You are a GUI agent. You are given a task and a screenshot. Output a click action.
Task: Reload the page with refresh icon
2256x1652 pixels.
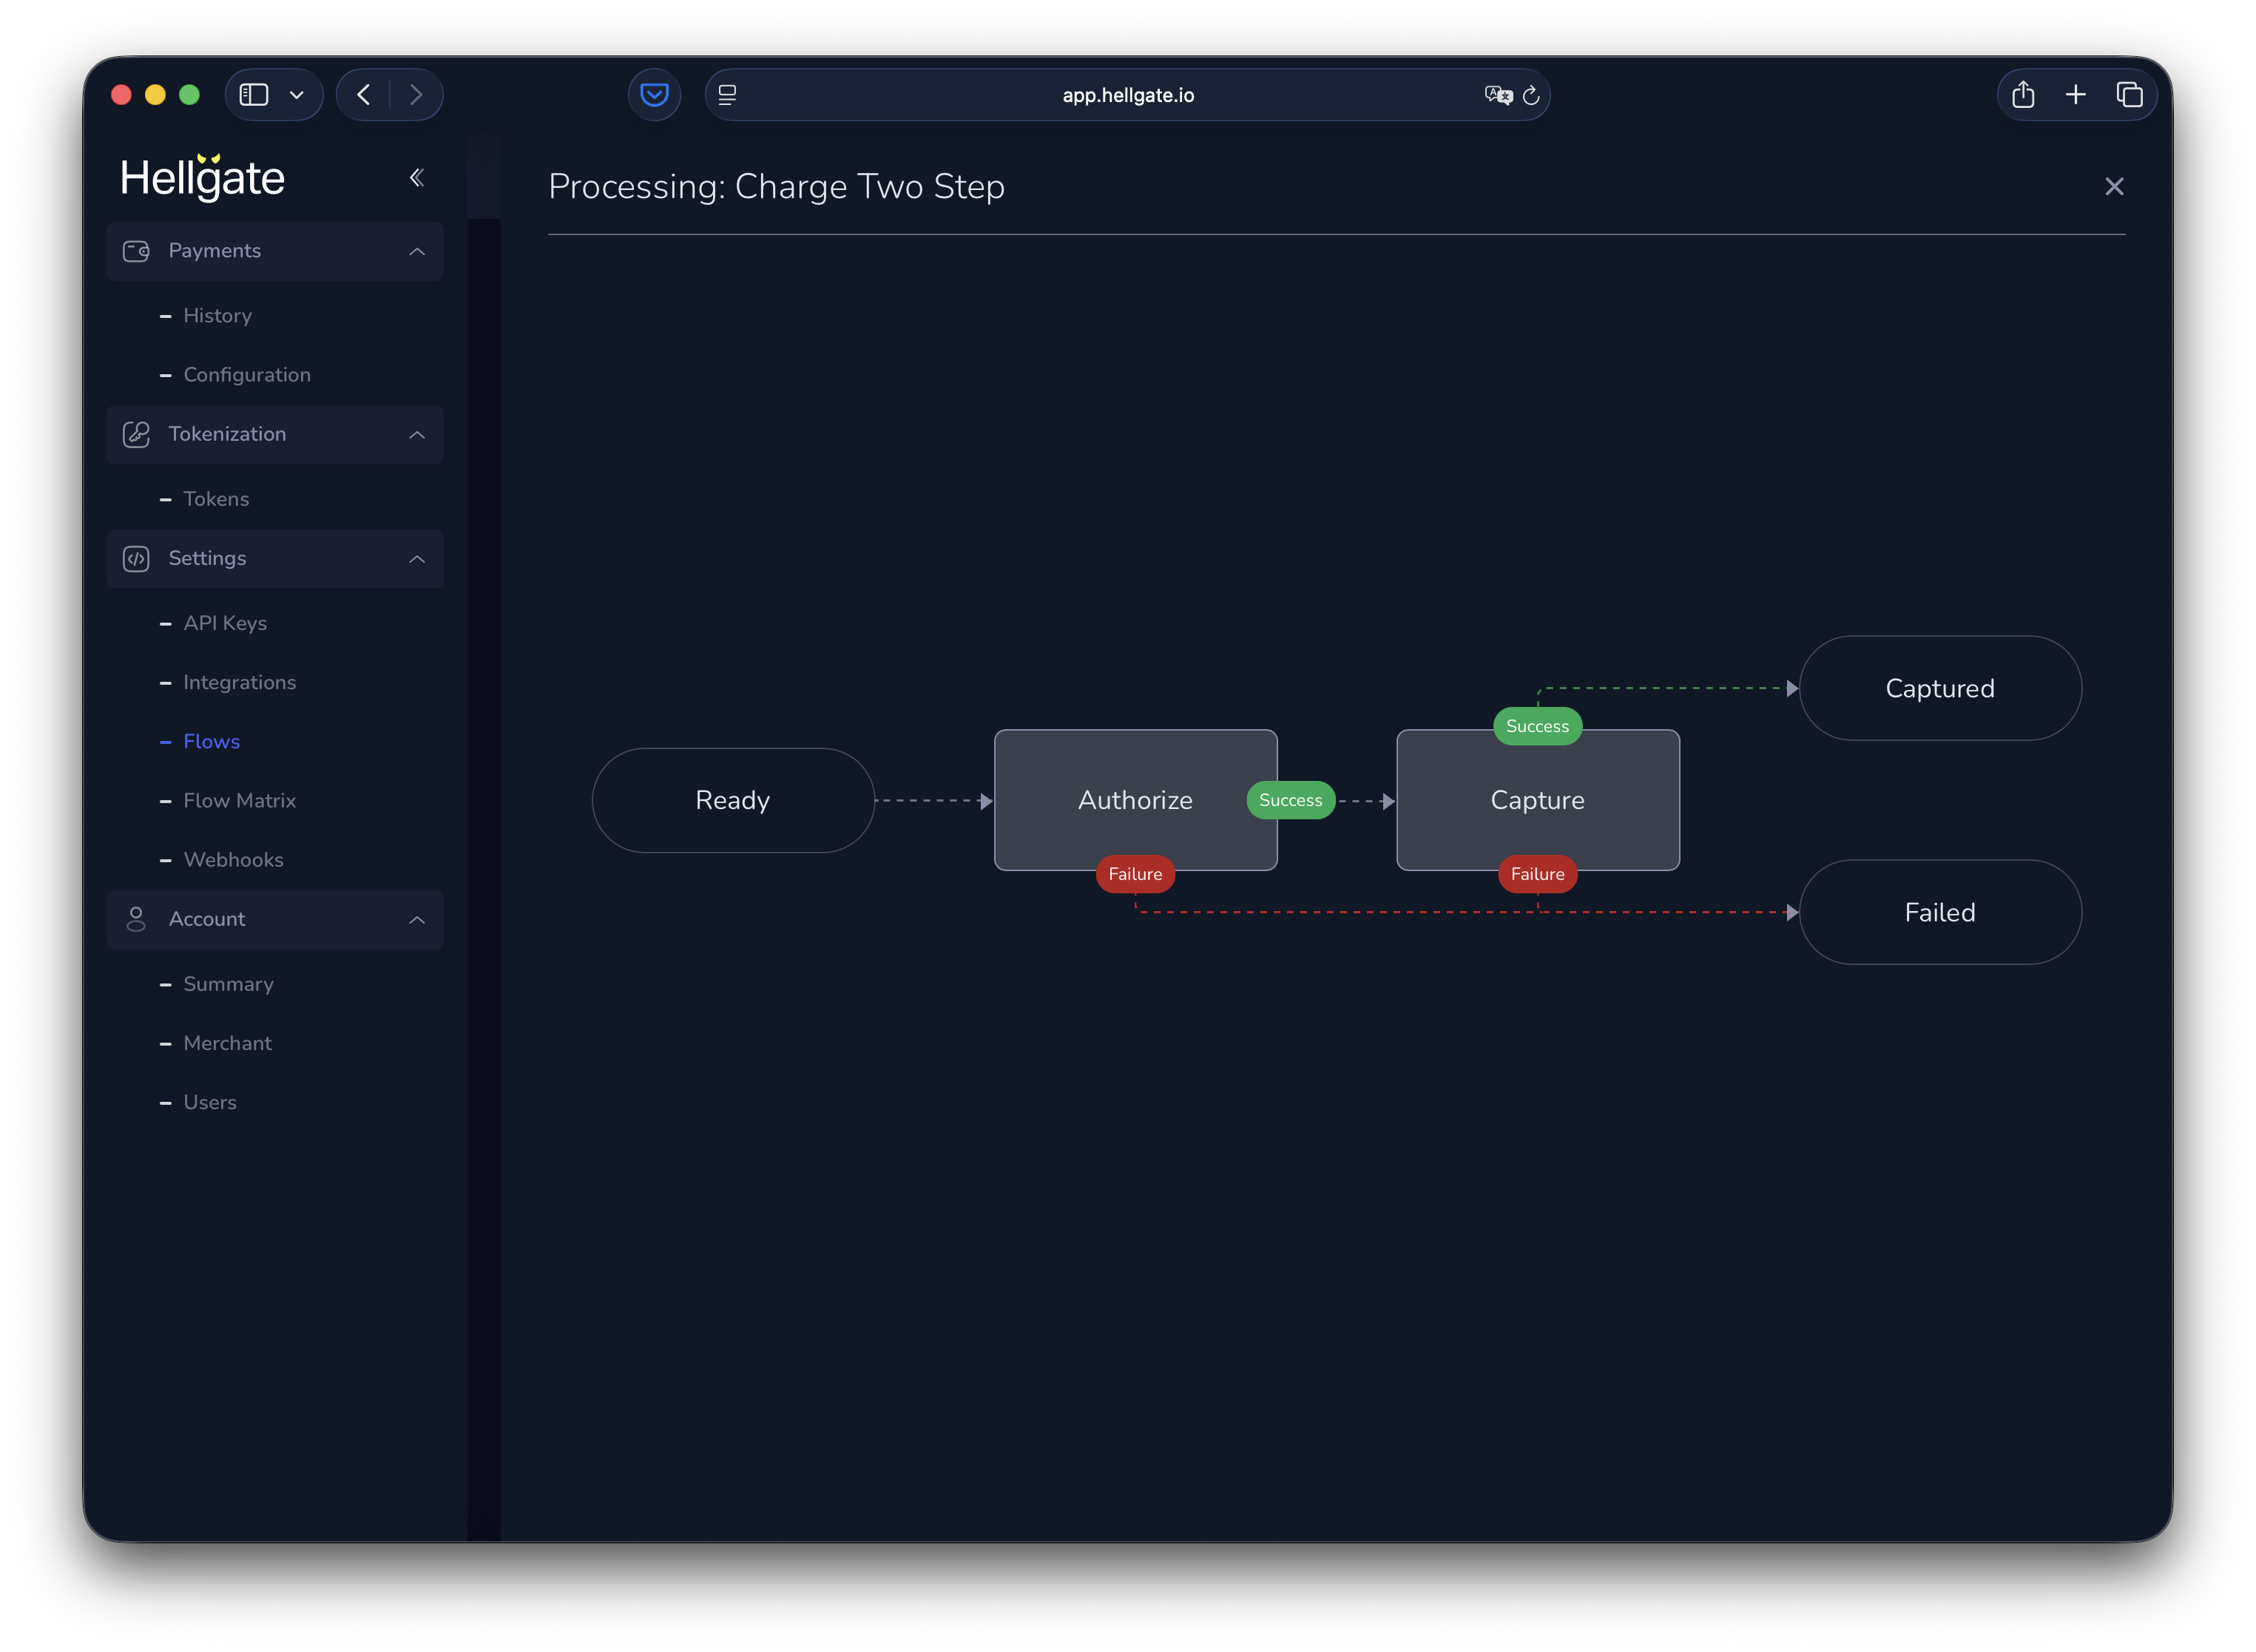tap(1531, 95)
